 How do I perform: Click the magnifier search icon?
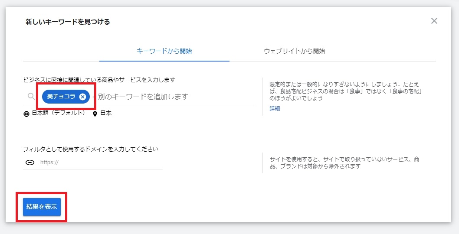tap(31, 97)
